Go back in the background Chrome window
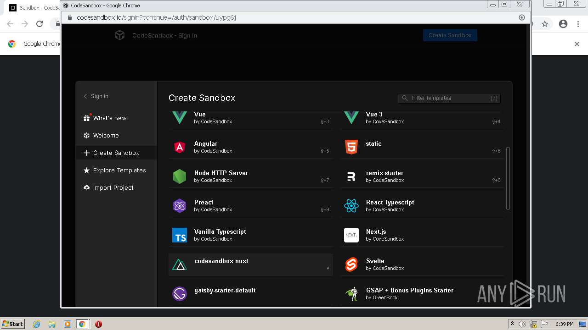588x330 pixels. (10, 24)
